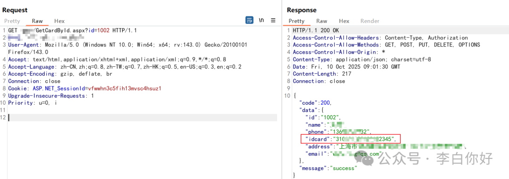Click the ASP.NET_SessionId cookie value
Image resolution: width=509 pixels, height=179 pixels.
tap(124, 88)
